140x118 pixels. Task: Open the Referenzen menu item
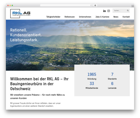pyautogui.click(x=70, y=17)
